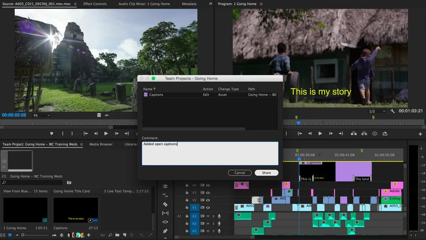This screenshot has width=426, height=240.
Task: Add a marker in Source monitor
Action: pyautogui.click(x=52, y=133)
